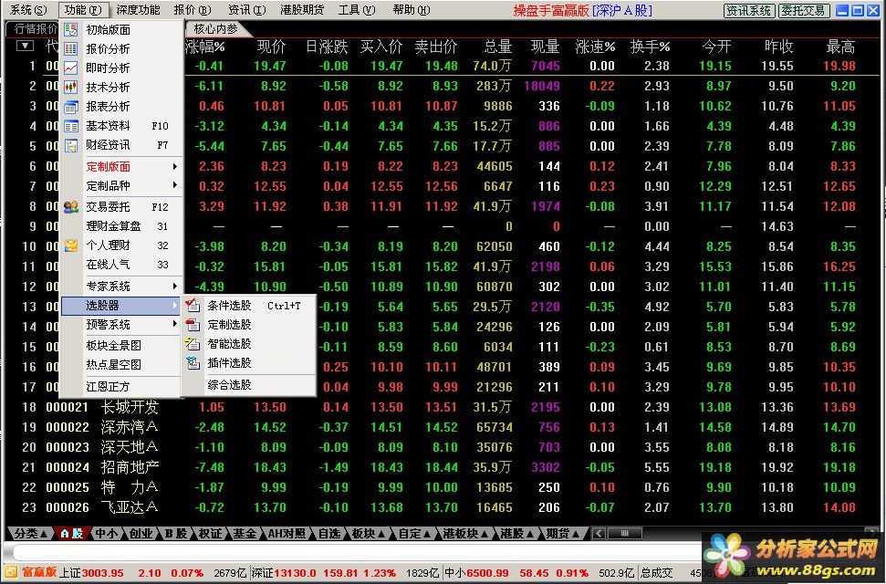Switch to the 创业 bottom tab
Screen dimensions: 886x584
click(x=141, y=533)
